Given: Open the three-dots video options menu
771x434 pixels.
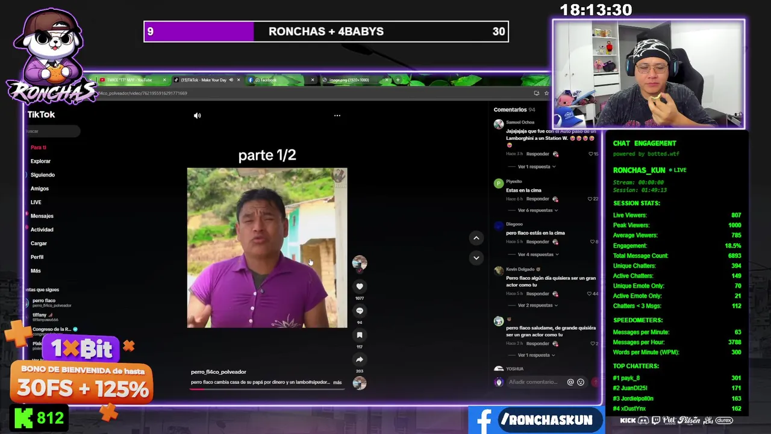Looking at the screenshot, I should click(337, 115).
